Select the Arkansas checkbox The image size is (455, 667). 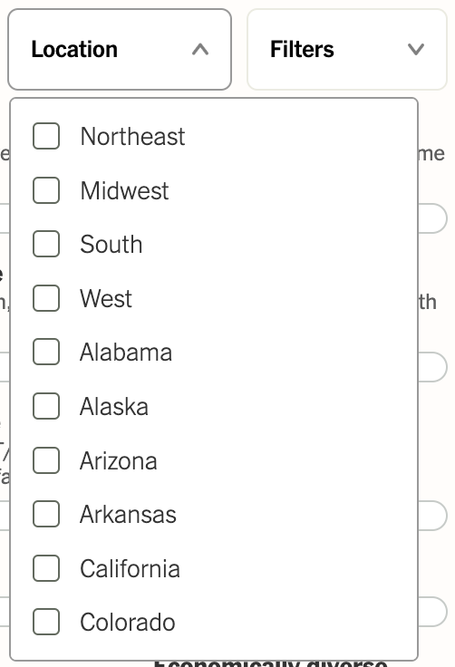tap(46, 514)
